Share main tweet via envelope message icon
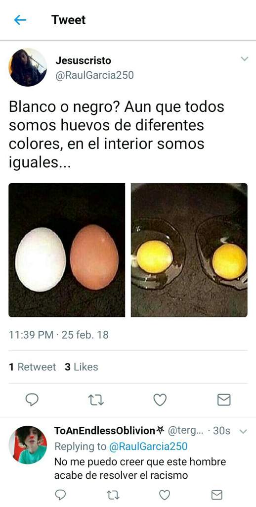256x507 pixels. coord(224,400)
